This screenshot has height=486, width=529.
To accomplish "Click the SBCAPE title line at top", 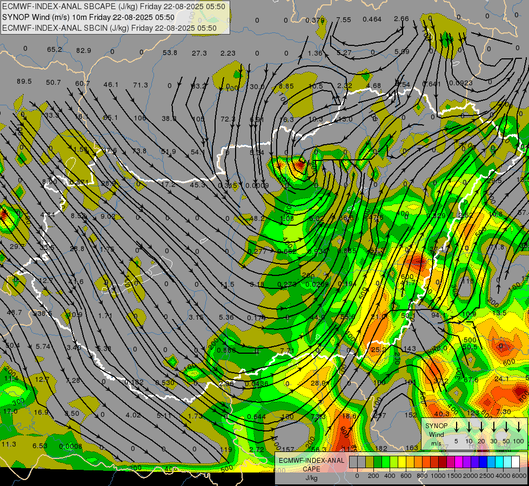I will [x=113, y=6].
